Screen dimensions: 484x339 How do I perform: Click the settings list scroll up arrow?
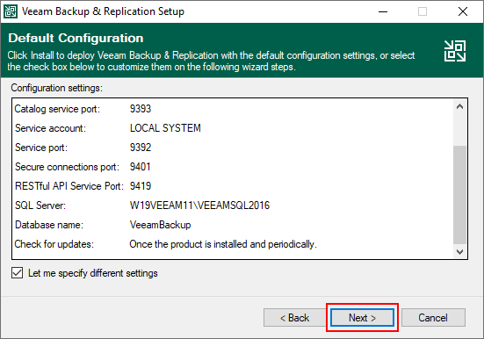(459, 107)
